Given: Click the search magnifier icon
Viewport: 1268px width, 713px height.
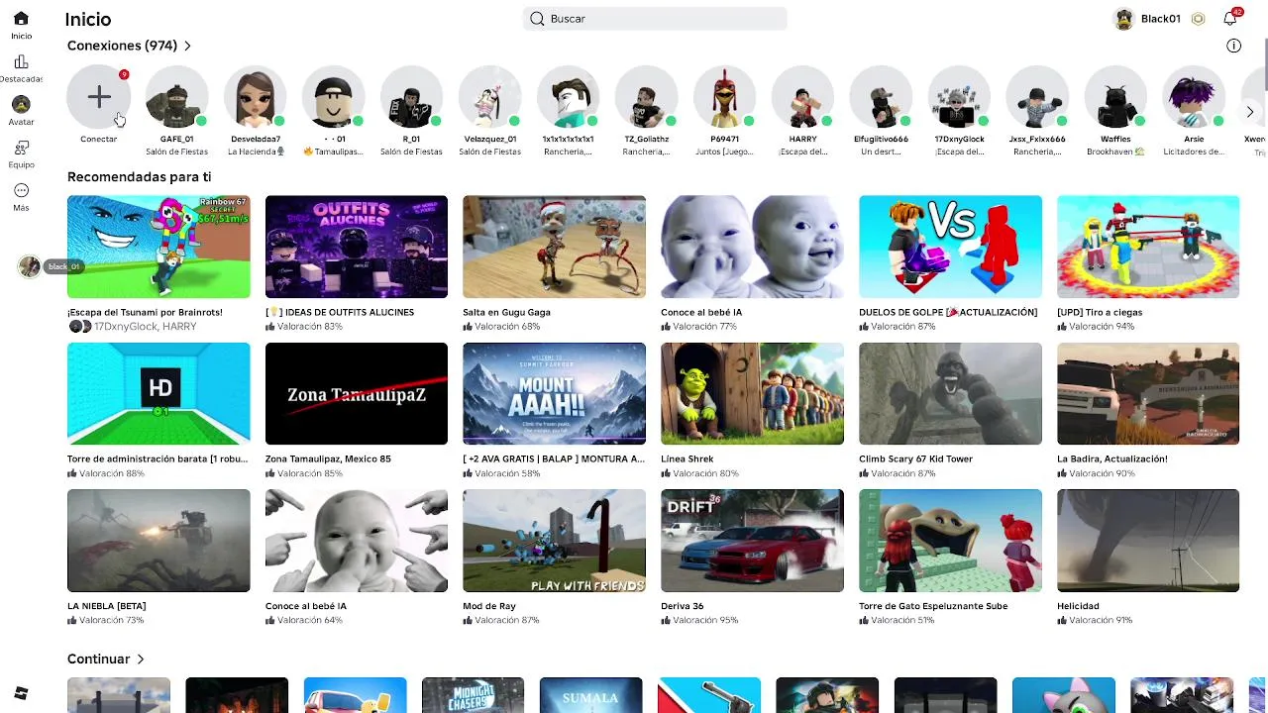Looking at the screenshot, I should (x=537, y=19).
